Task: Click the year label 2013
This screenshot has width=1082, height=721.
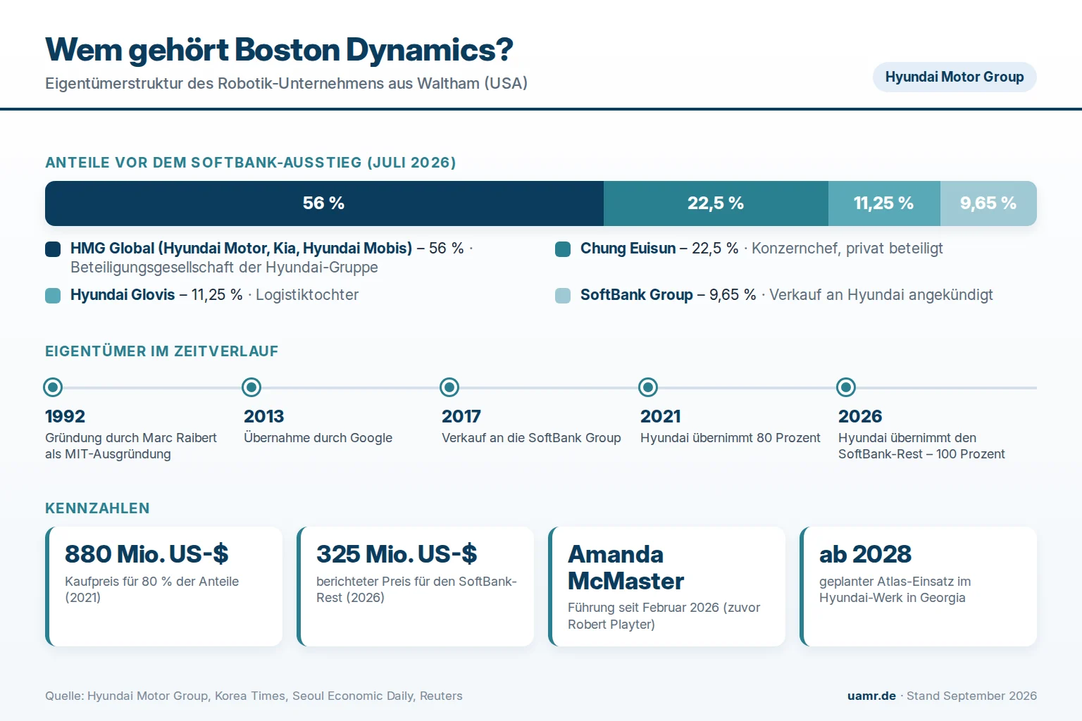Action: 263,416
